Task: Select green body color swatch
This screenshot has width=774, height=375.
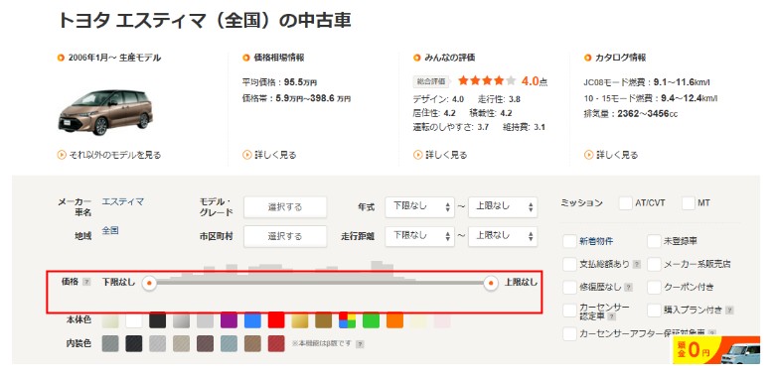Action: [x=371, y=319]
